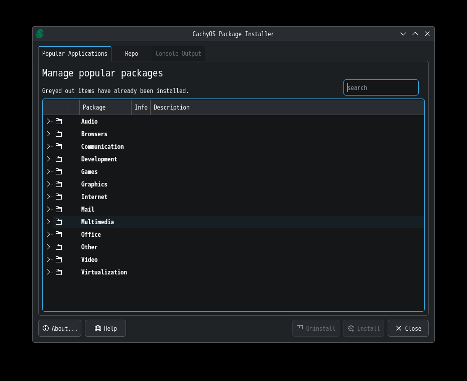The image size is (467, 381).
Task: Click the Close button
Action: pyautogui.click(x=408, y=328)
